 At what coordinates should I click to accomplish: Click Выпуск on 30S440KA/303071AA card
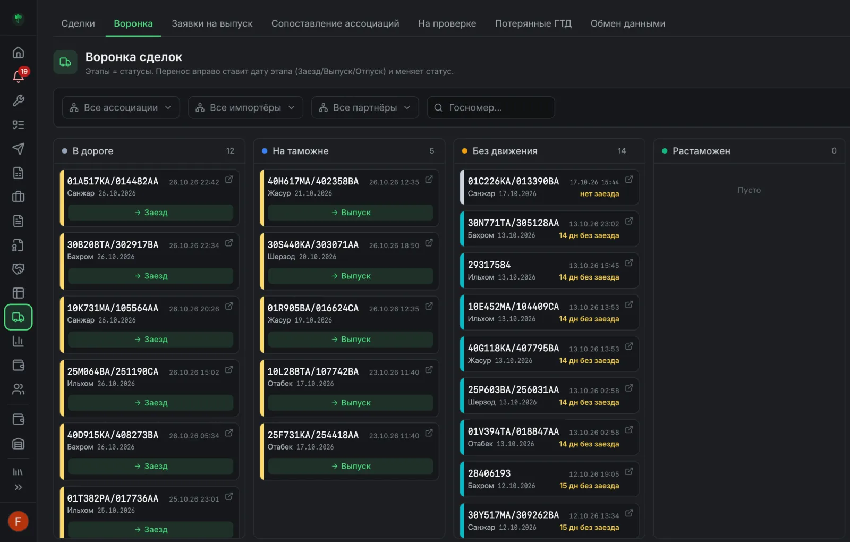tap(351, 276)
